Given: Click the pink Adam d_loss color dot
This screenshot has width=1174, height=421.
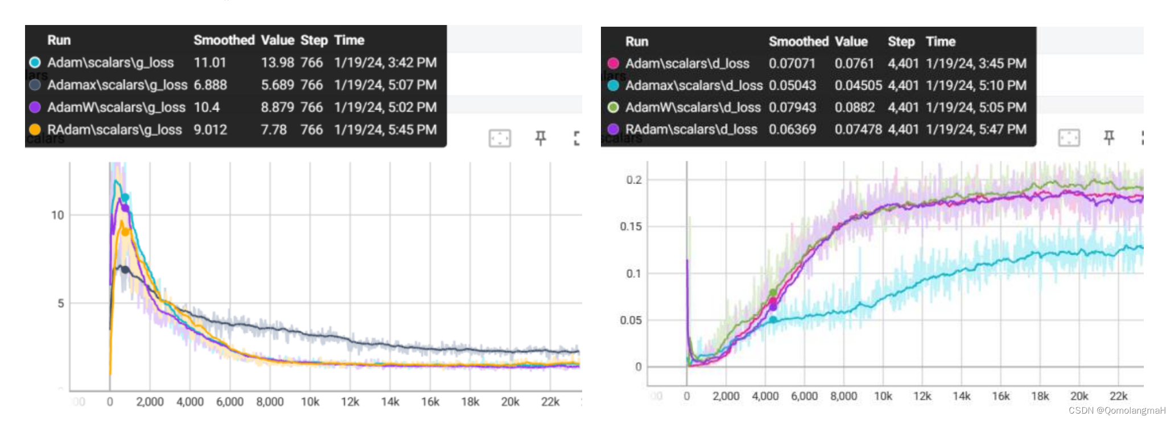Looking at the screenshot, I should 613,64.
